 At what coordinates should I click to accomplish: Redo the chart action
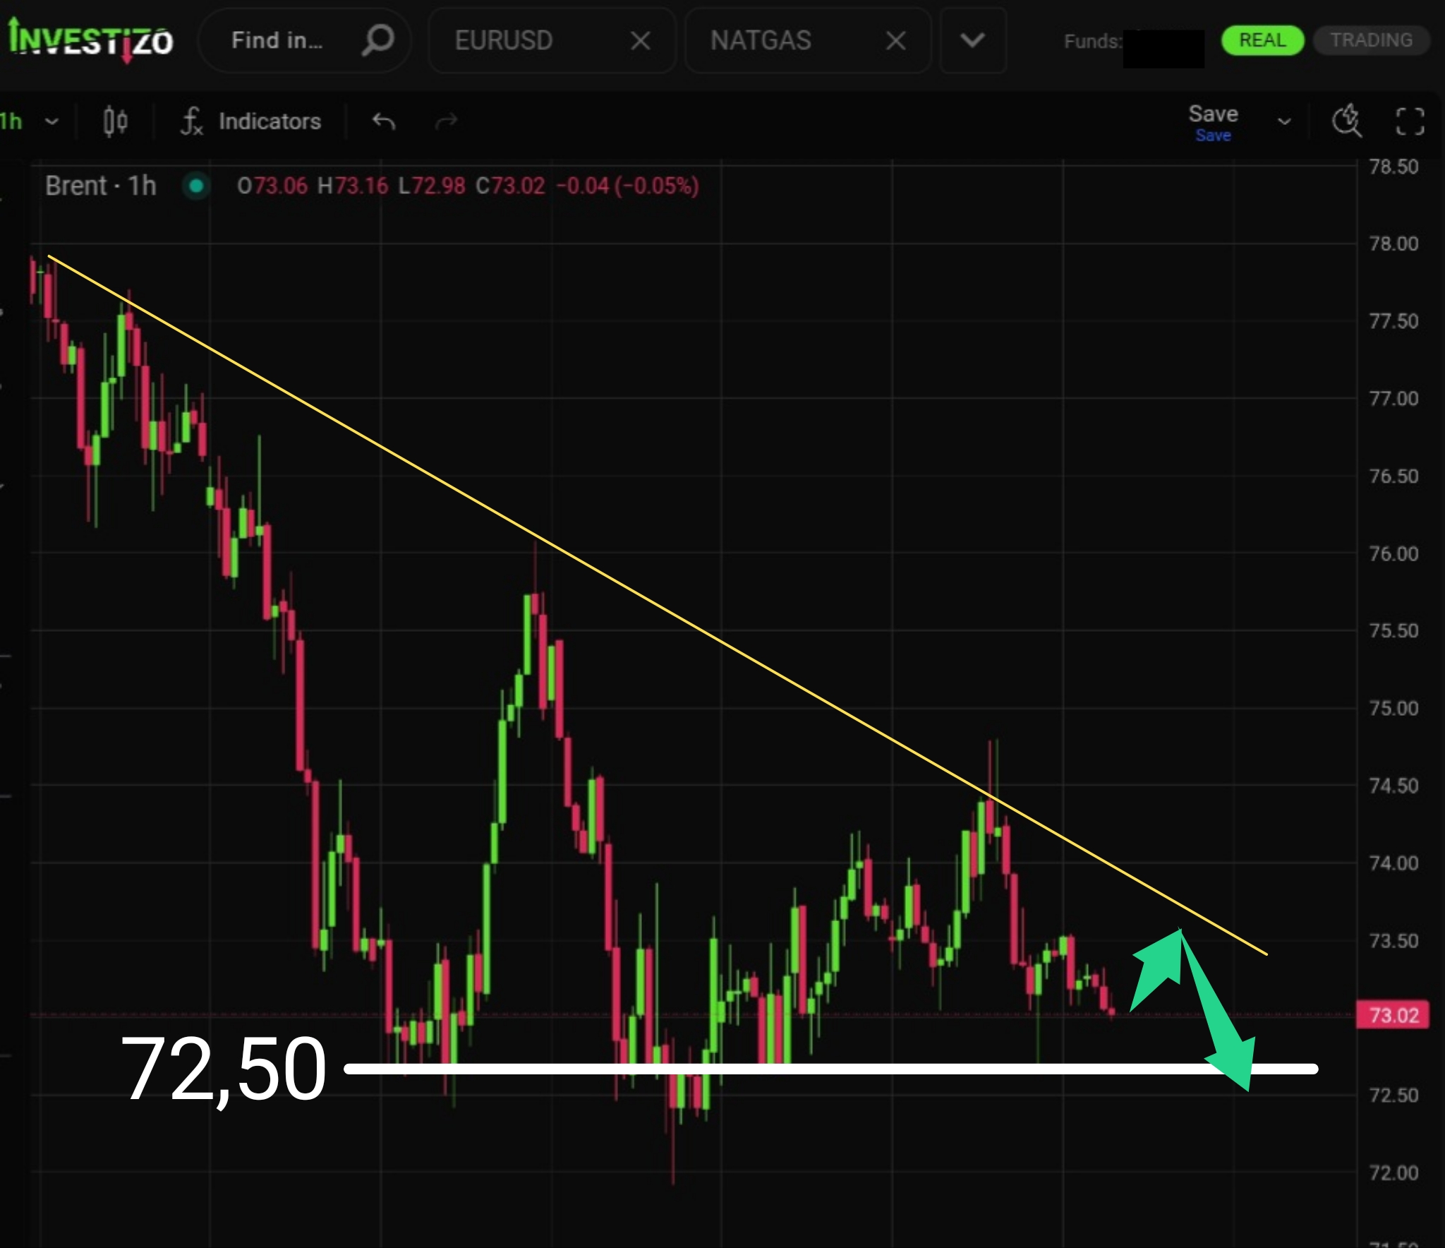pos(446,121)
